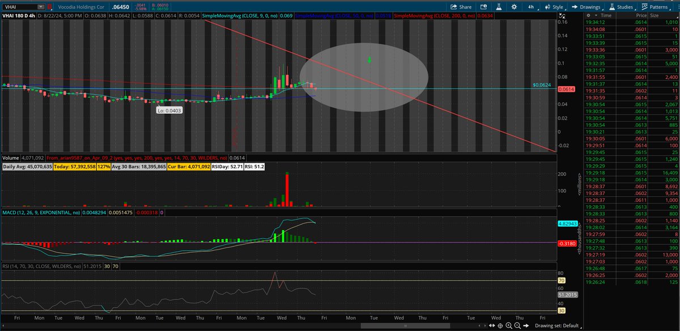680x331 pixels.
Task: Click the RSI 70 overbought level marker
Action: pos(563,280)
